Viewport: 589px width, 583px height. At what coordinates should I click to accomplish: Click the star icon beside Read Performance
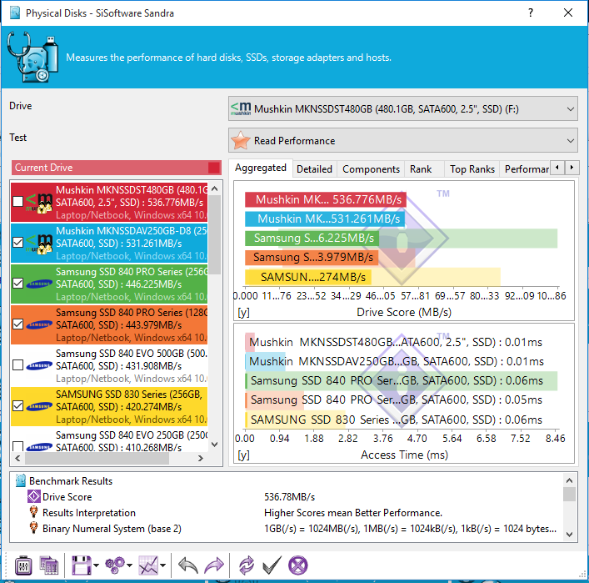[x=241, y=141]
